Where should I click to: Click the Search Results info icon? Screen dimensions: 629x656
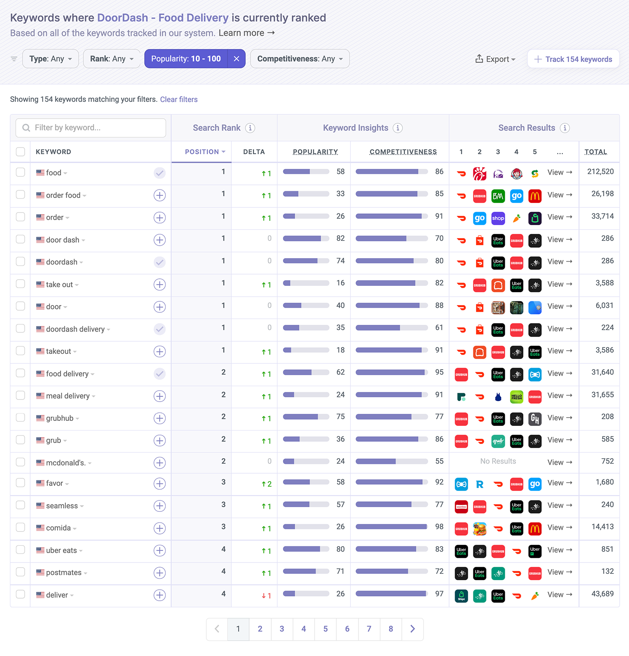(x=565, y=128)
